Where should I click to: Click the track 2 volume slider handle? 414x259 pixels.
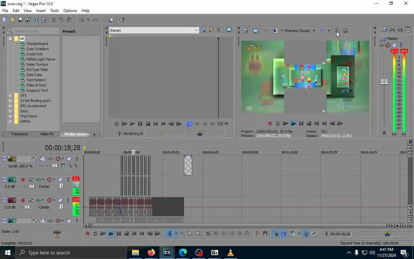click(x=32, y=186)
